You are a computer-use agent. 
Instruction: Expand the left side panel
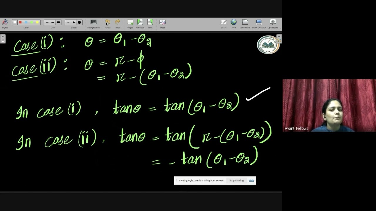[3, 39]
